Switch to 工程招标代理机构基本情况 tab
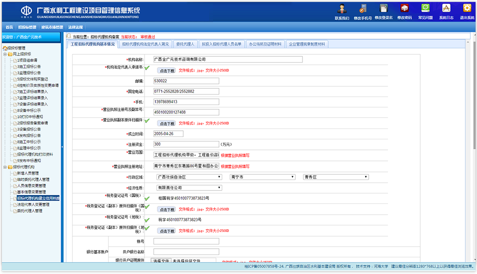The height and width of the screenshot is (274, 477). [x=93, y=44]
